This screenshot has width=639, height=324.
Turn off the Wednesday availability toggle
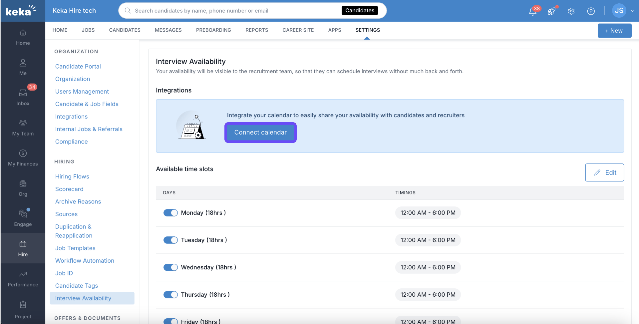[170, 267]
